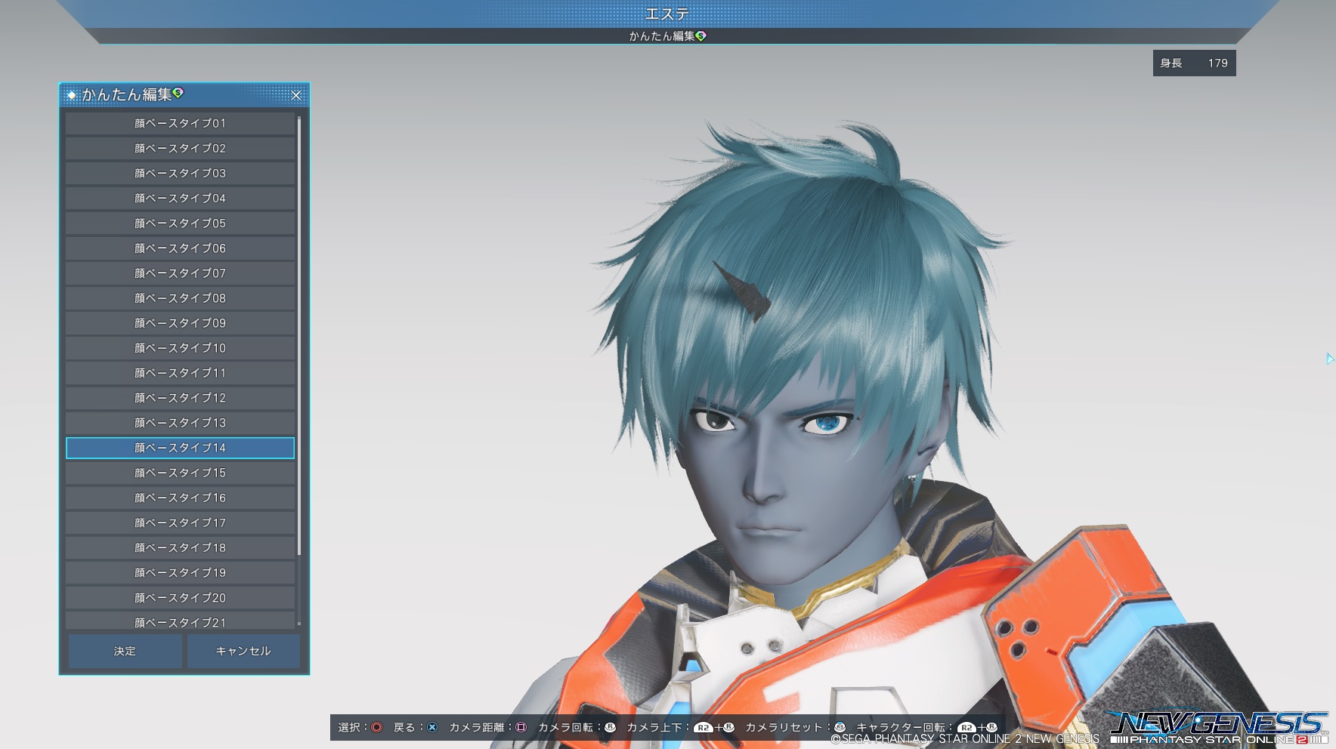Click the small arrow at right screen edge
This screenshot has height=749, width=1336.
coord(1329,359)
